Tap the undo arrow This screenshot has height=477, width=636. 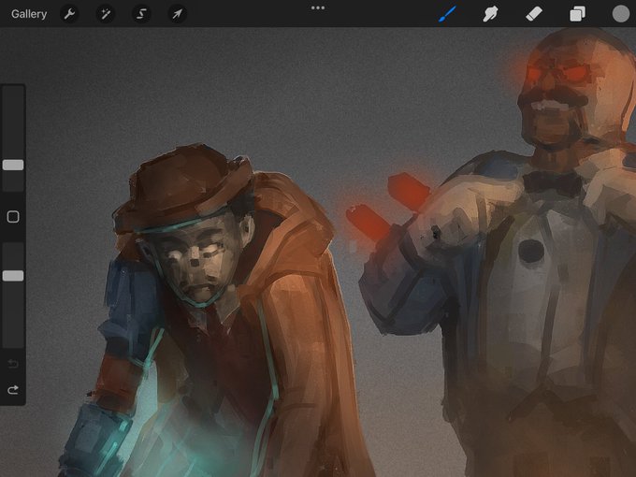pyautogui.click(x=13, y=364)
